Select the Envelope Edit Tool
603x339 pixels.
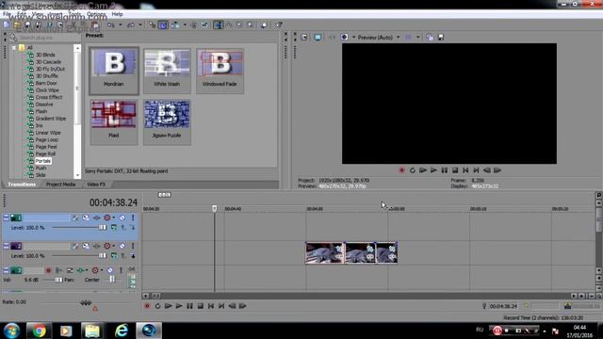229,25
